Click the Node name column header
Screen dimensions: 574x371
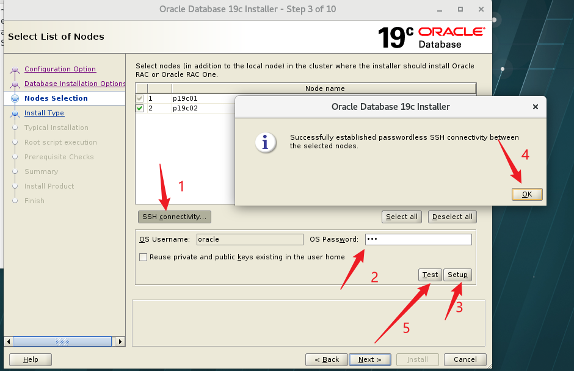[x=324, y=88]
